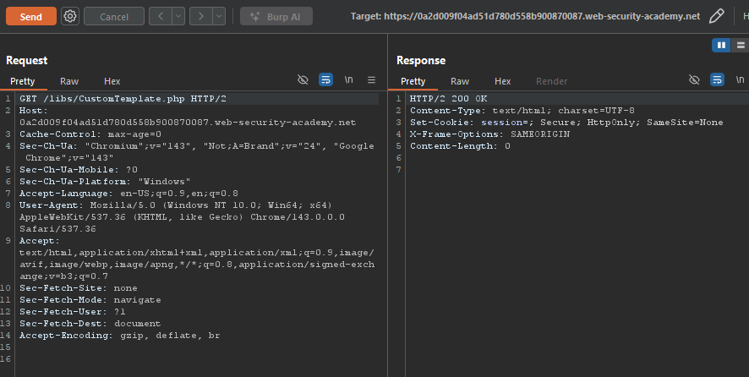The image size is (749, 377).
Task: Switch to Request Raw tab
Action: click(69, 81)
